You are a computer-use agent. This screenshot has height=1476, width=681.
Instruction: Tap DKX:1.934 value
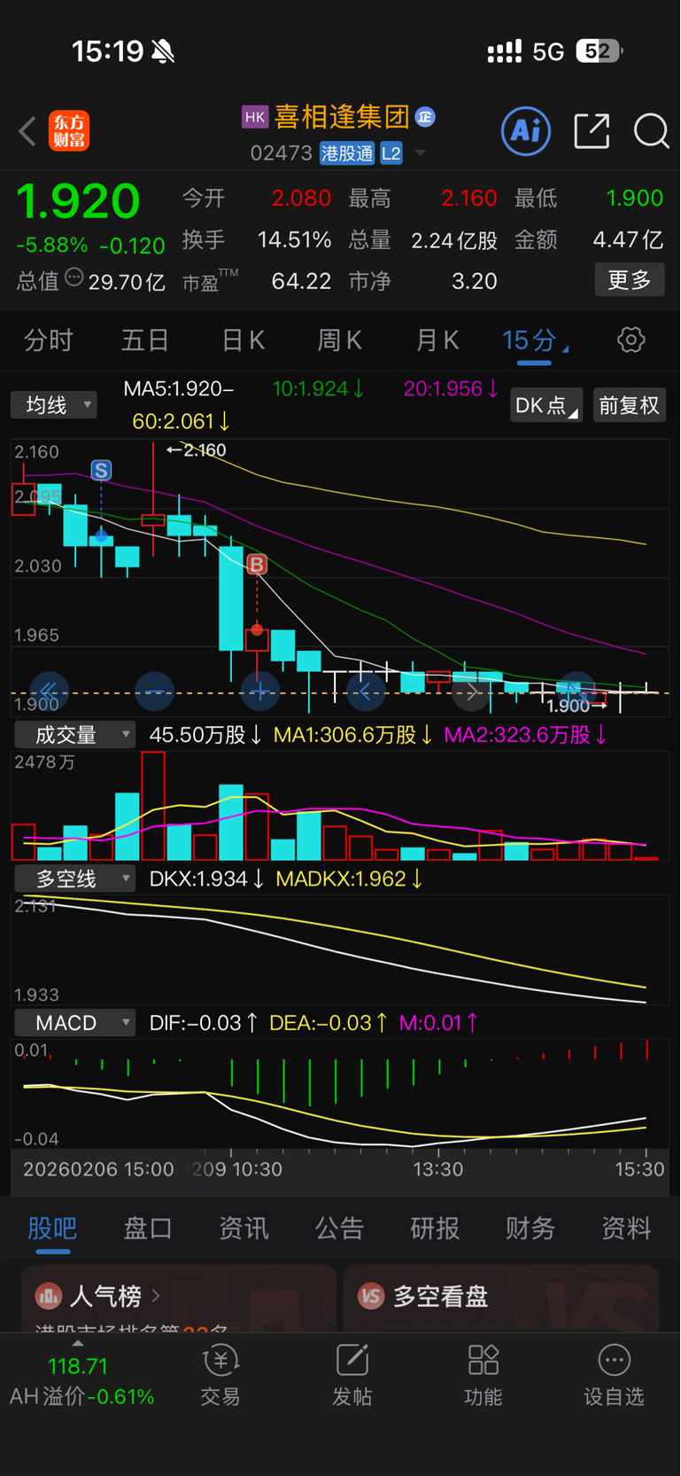pos(207,879)
